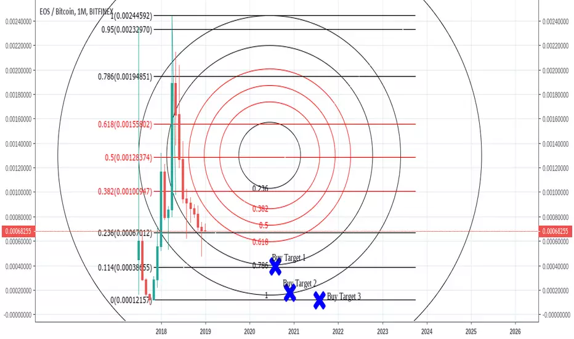Select the Buy Target 3 text label
The width and height of the screenshot is (574, 339).
tap(344, 296)
